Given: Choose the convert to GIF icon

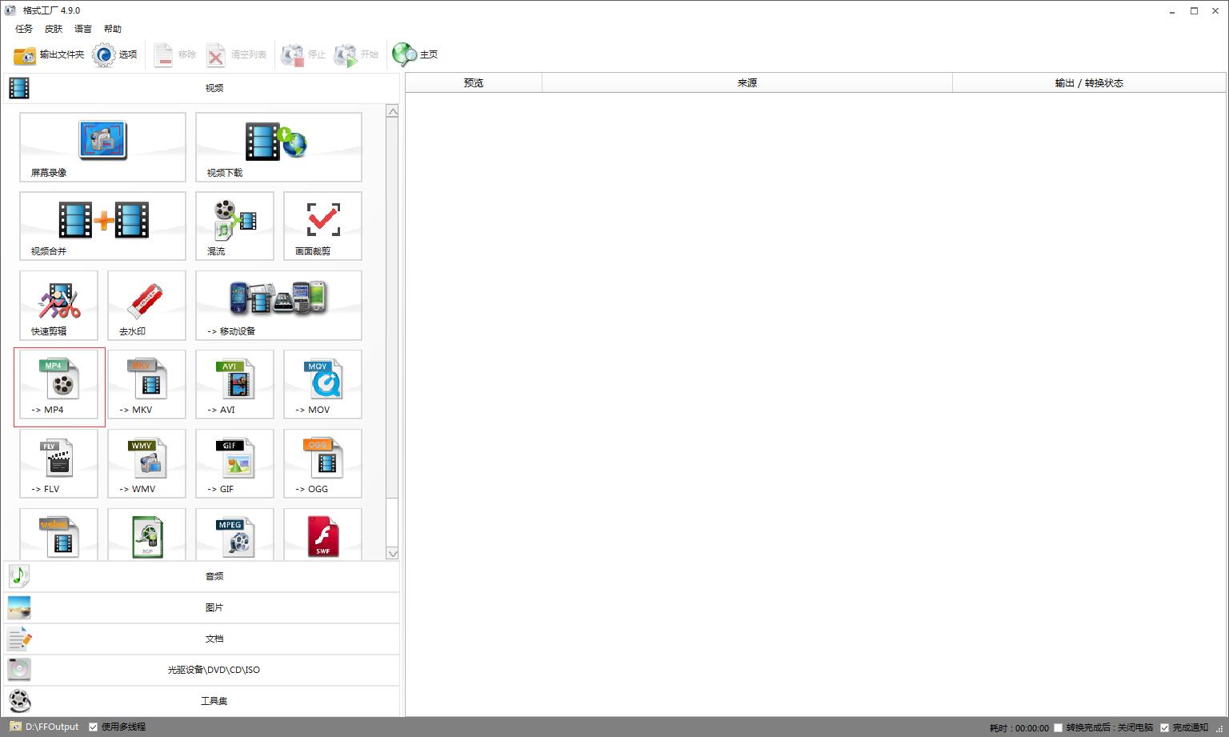Looking at the screenshot, I should [x=234, y=463].
